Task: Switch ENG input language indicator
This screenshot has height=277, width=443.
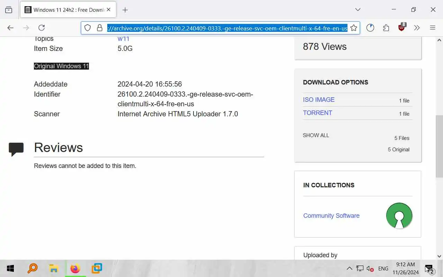Action: [x=383, y=269]
